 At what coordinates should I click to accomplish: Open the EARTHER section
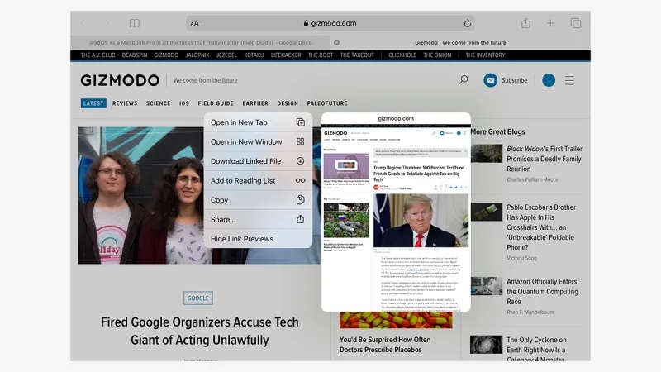tap(255, 103)
